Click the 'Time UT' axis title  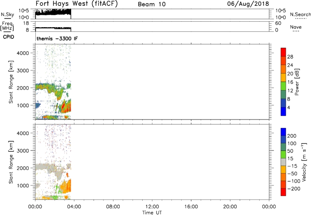tap(152, 213)
